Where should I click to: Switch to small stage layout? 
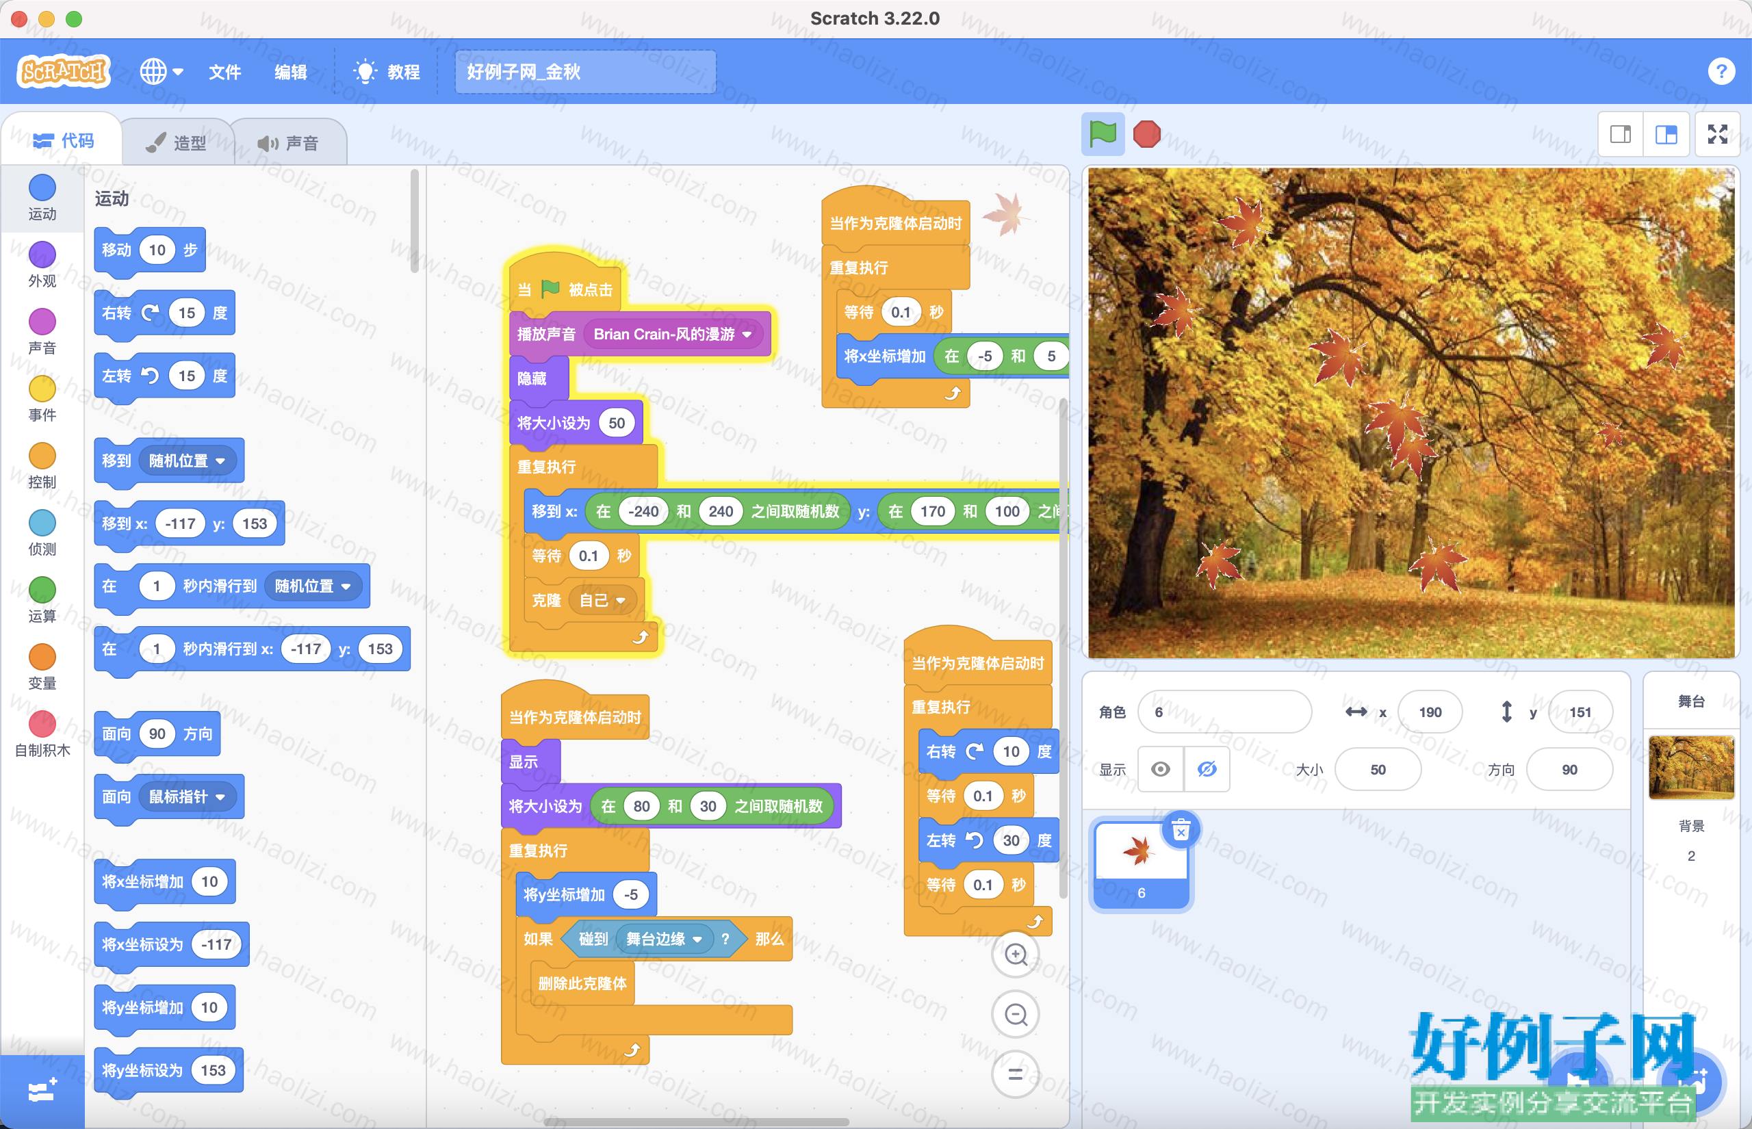click(x=1621, y=134)
